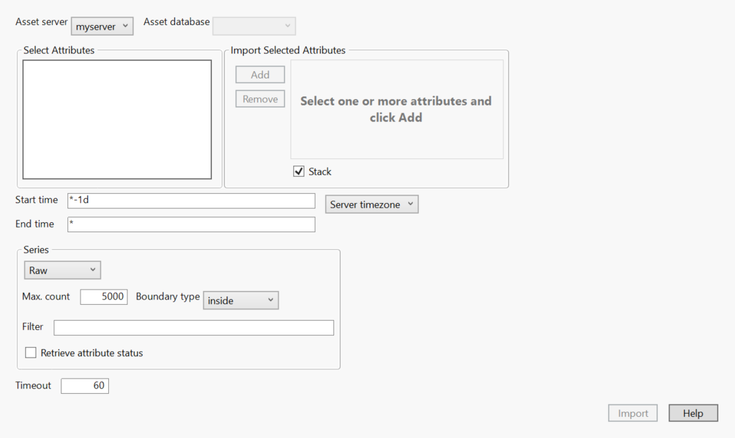
Task: Click the empty Filter box
Action: [193, 327]
